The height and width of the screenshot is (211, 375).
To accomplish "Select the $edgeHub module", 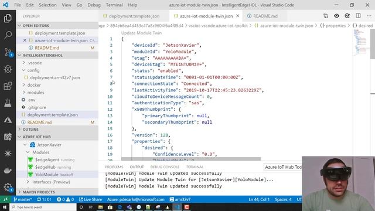I will coord(57,167).
